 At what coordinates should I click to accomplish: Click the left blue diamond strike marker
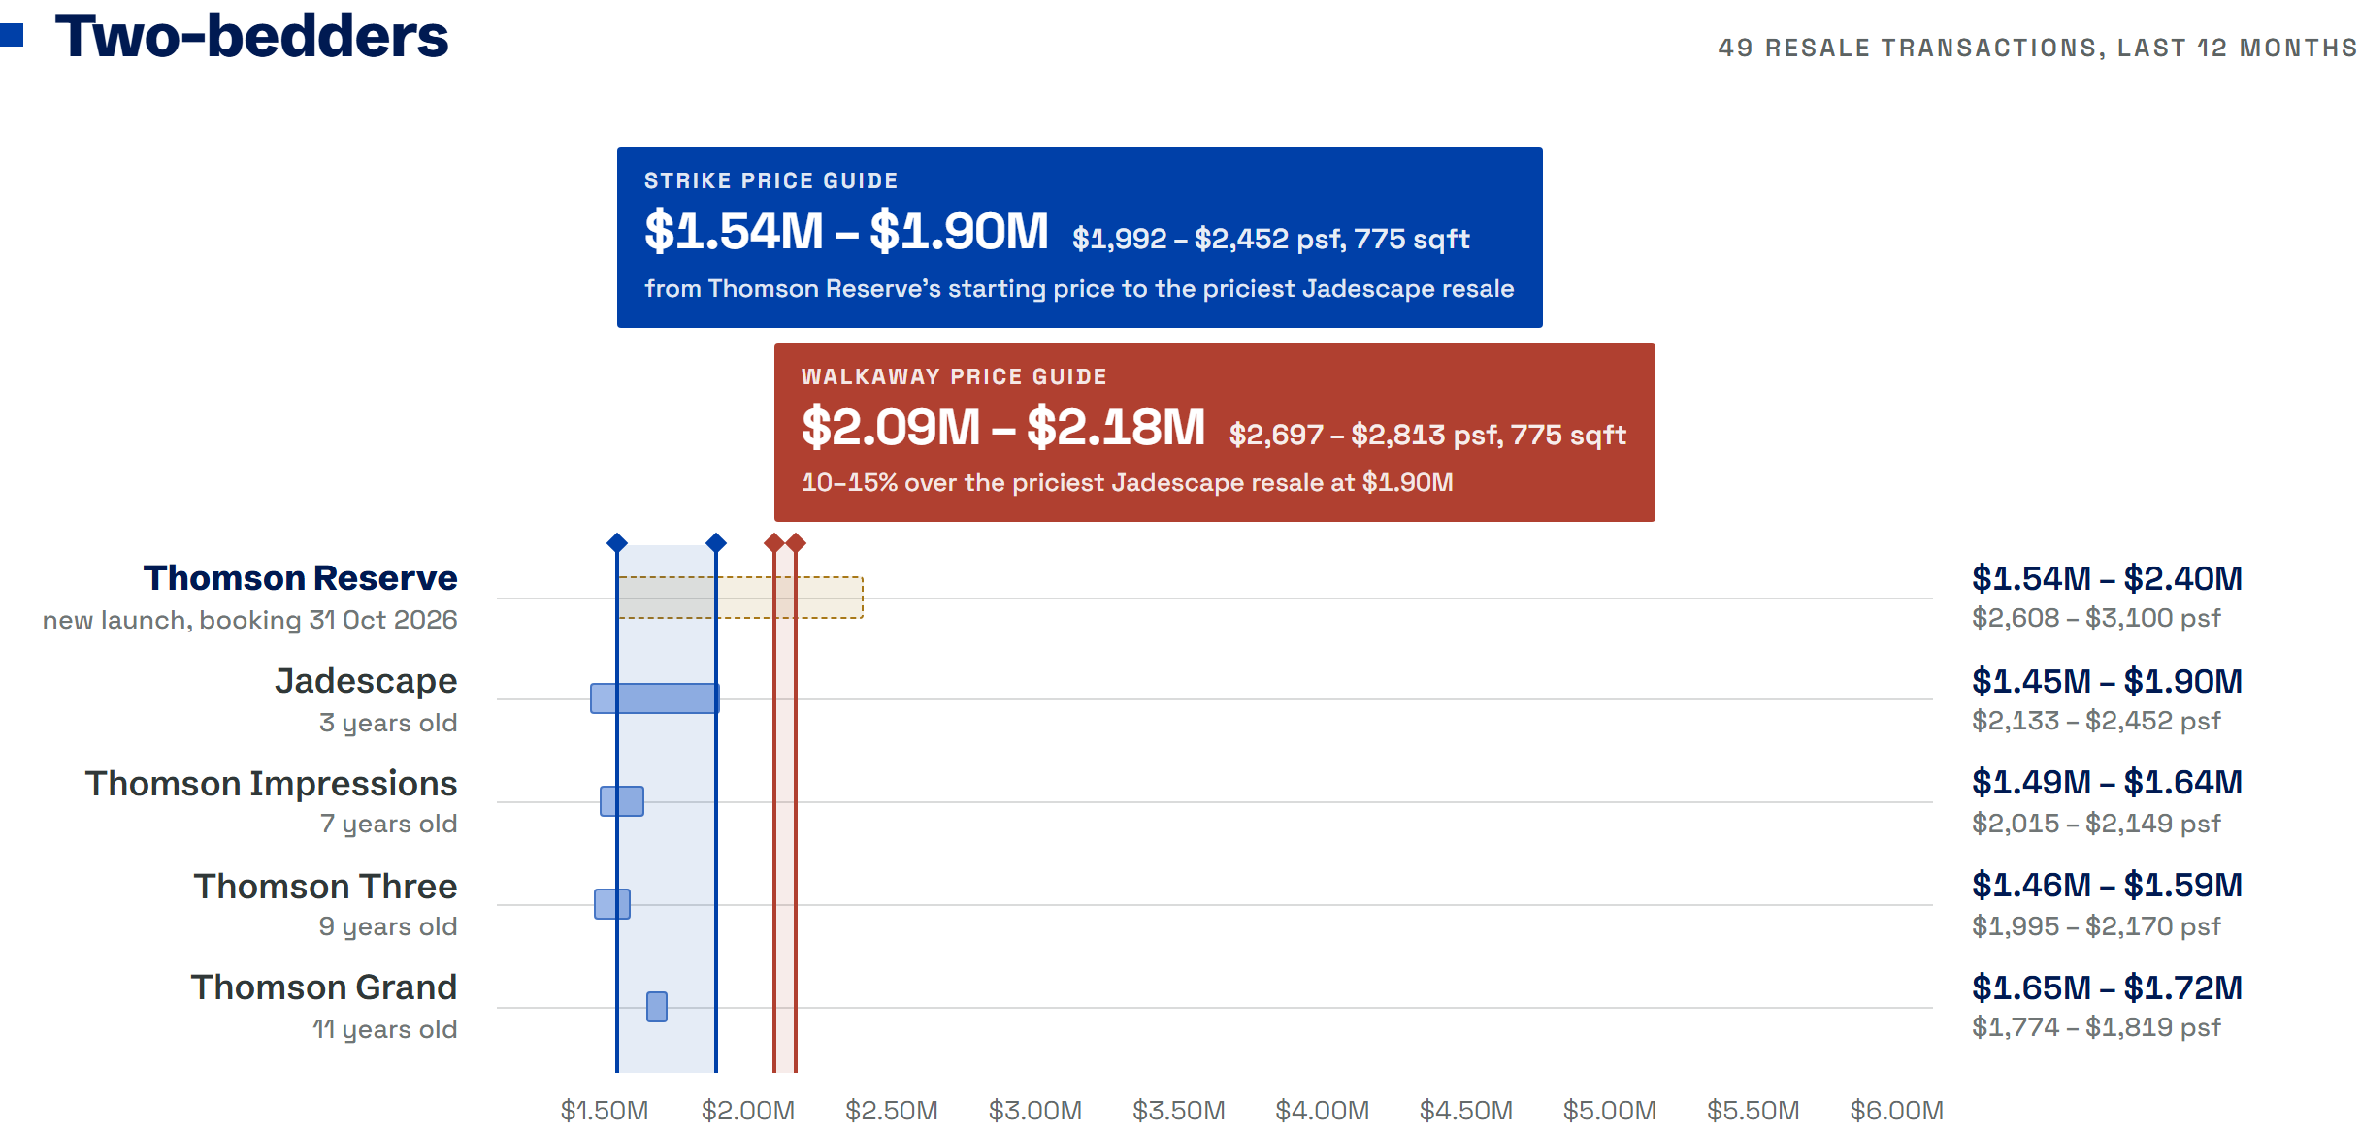(617, 543)
